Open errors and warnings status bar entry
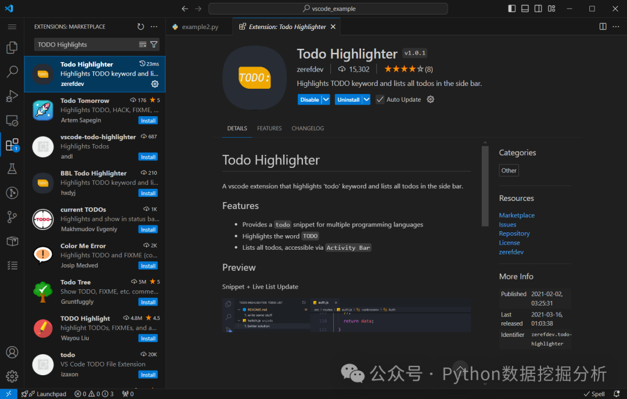Screen dimensions: 627x399 click(x=94, y=394)
